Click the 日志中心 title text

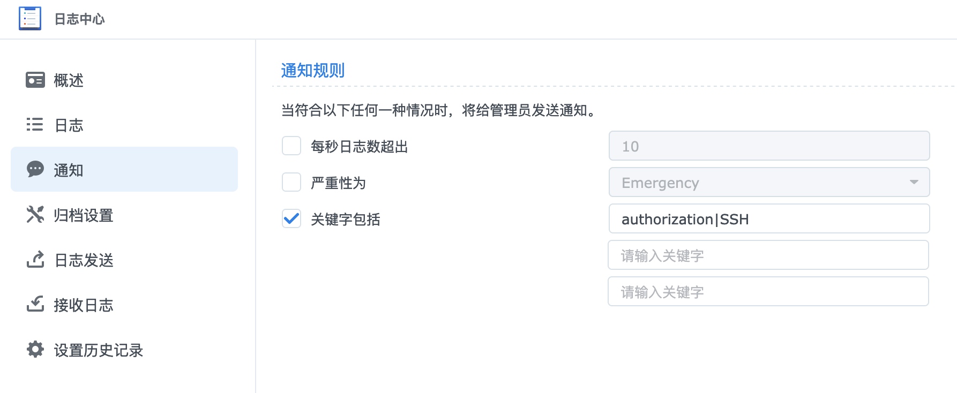79,19
